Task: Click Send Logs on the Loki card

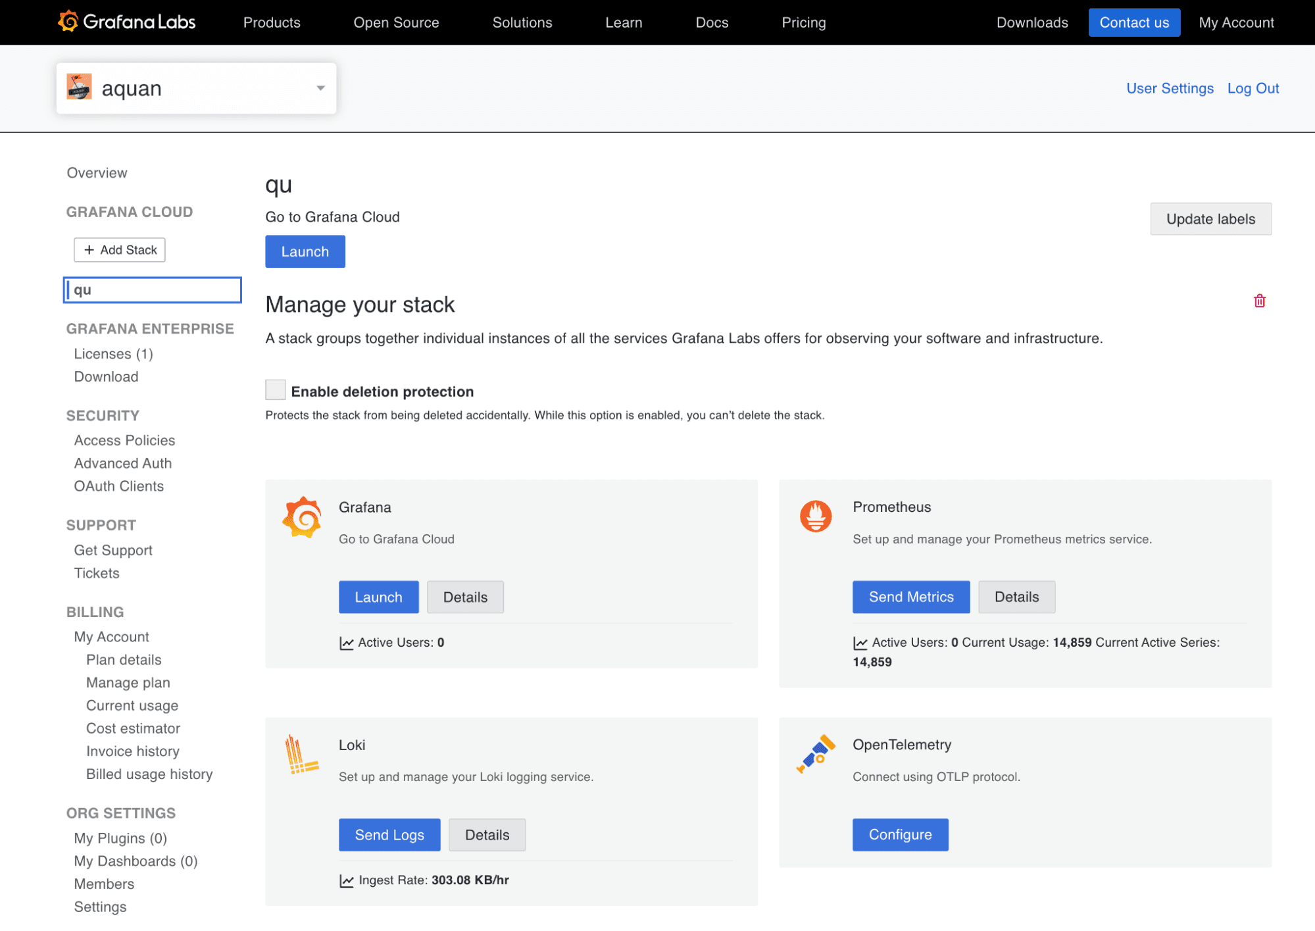Action: [389, 834]
